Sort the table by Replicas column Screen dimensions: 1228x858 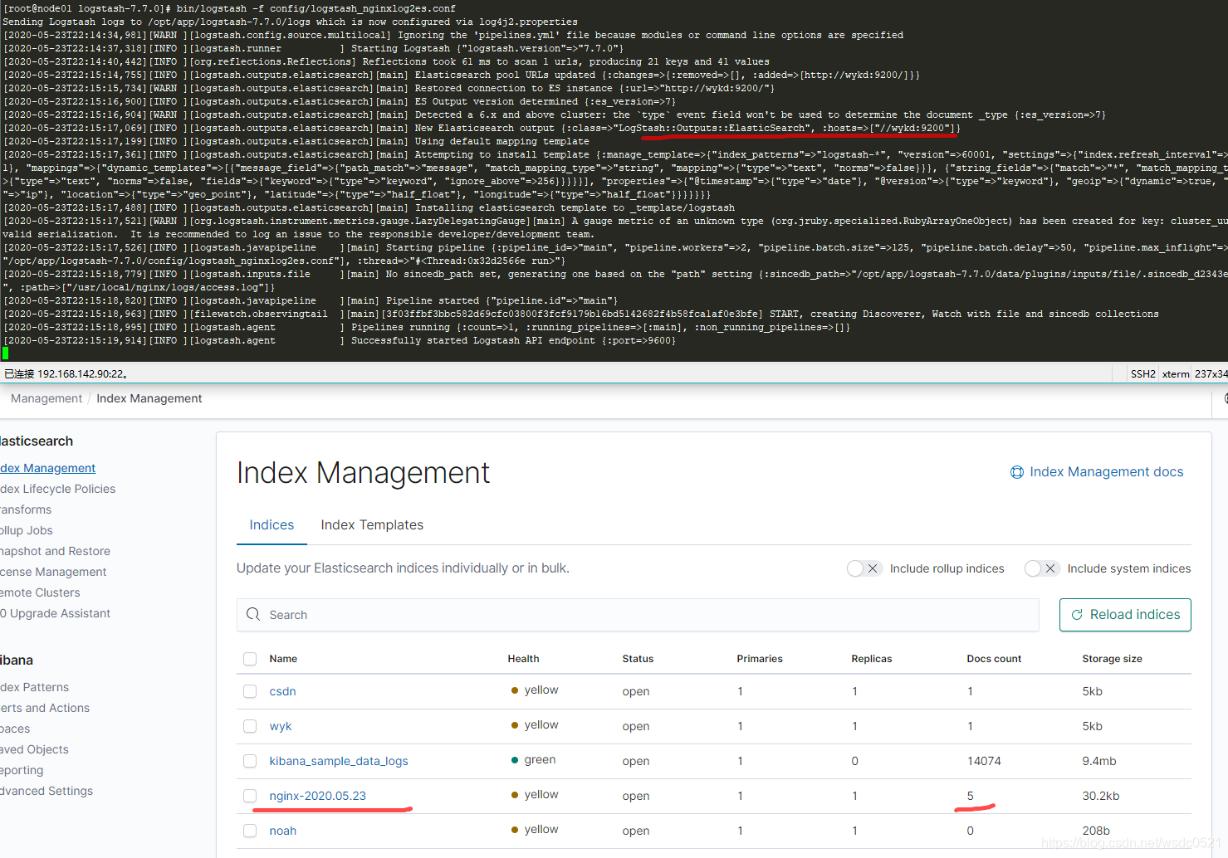[872, 659]
